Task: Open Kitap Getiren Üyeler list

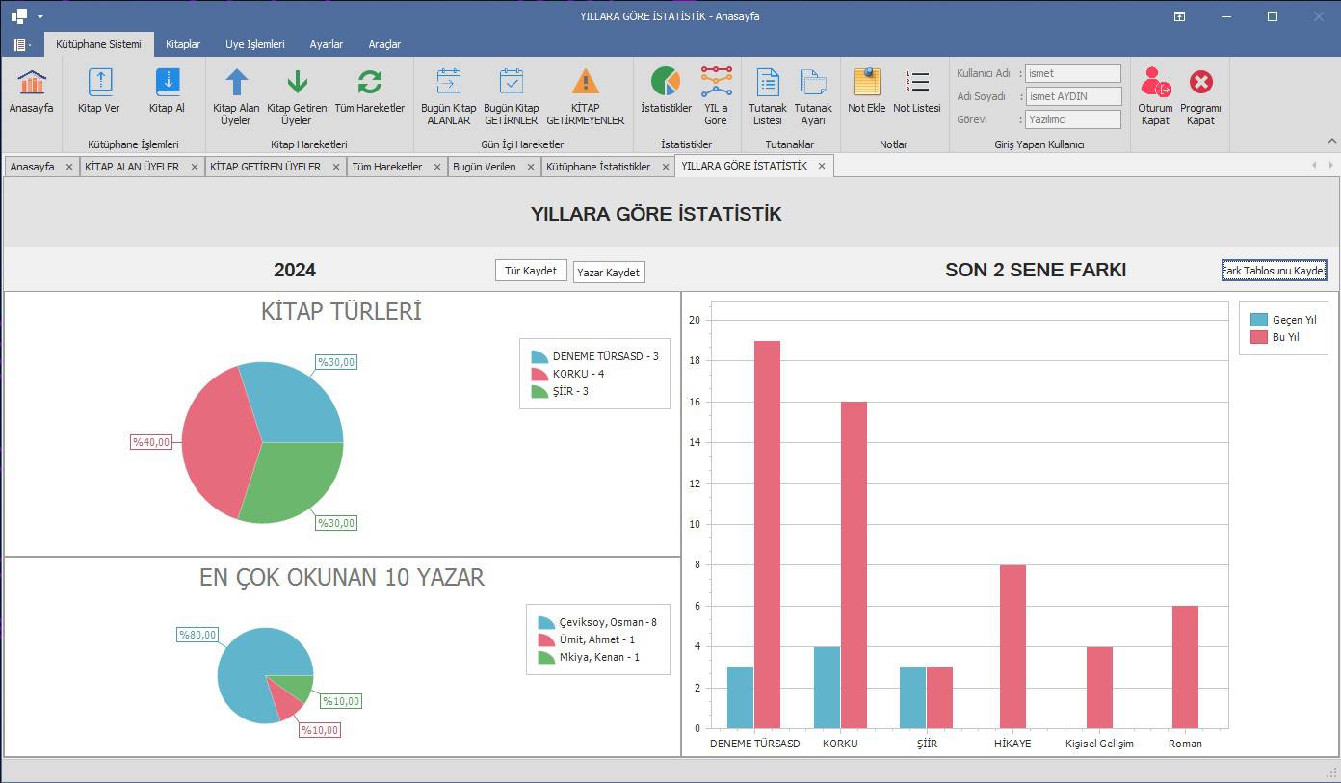Action: pos(297,83)
